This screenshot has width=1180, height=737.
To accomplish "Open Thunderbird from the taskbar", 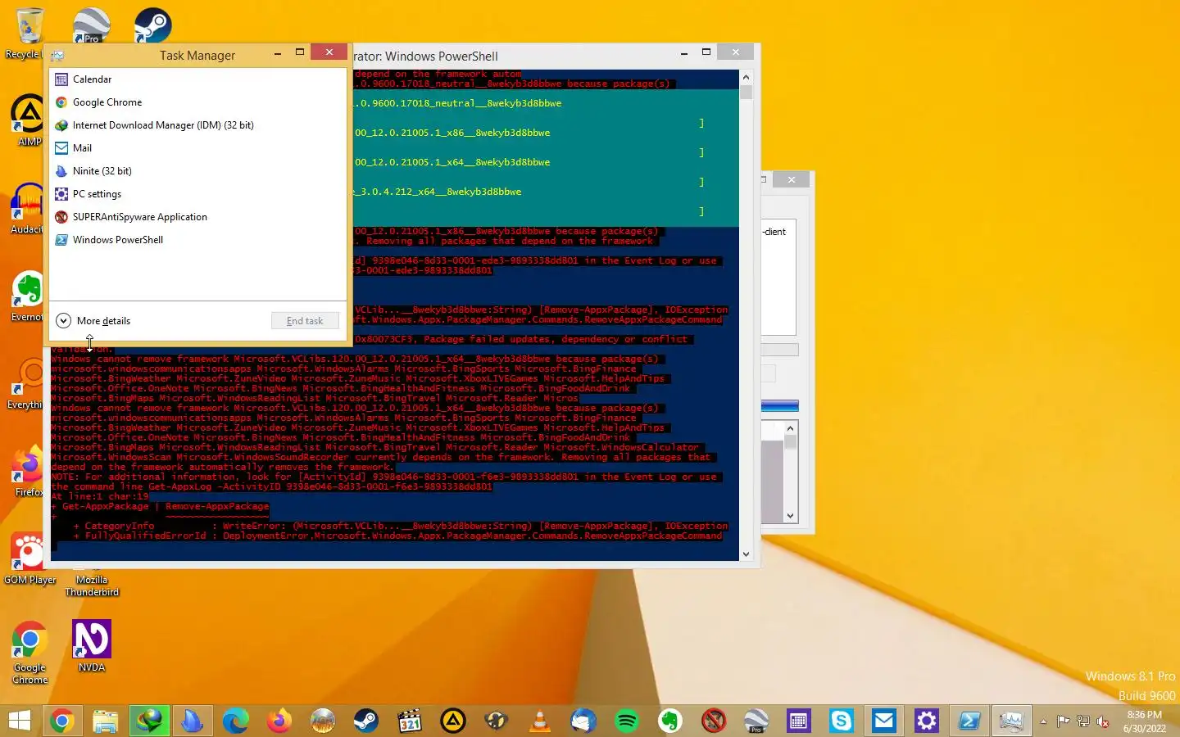I will click(583, 721).
